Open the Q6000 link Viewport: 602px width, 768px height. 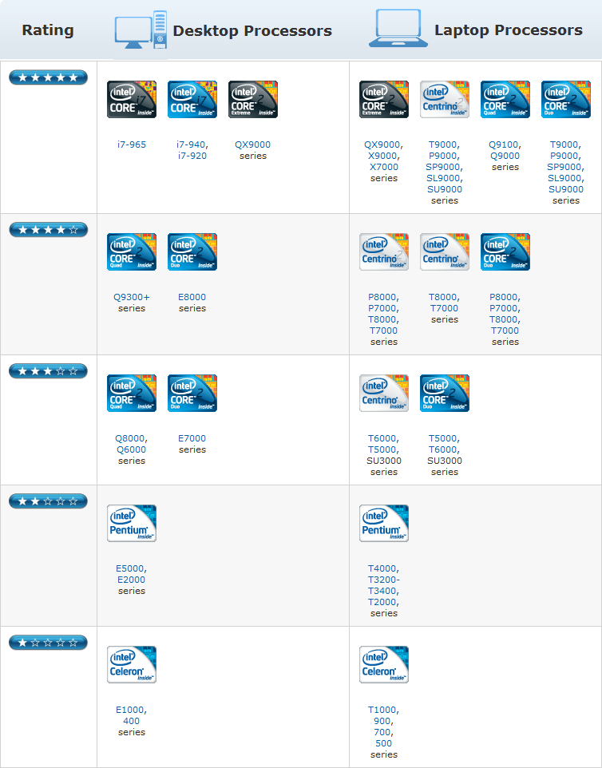pyautogui.click(x=131, y=449)
